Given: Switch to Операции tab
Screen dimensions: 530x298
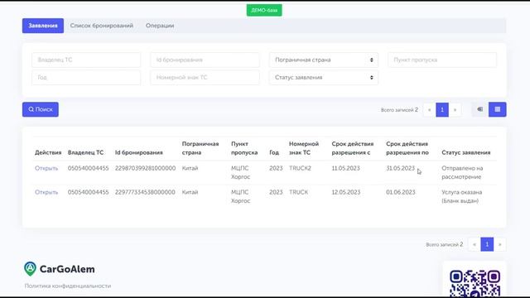Looking at the screenshot, I should tap(160, 26).
